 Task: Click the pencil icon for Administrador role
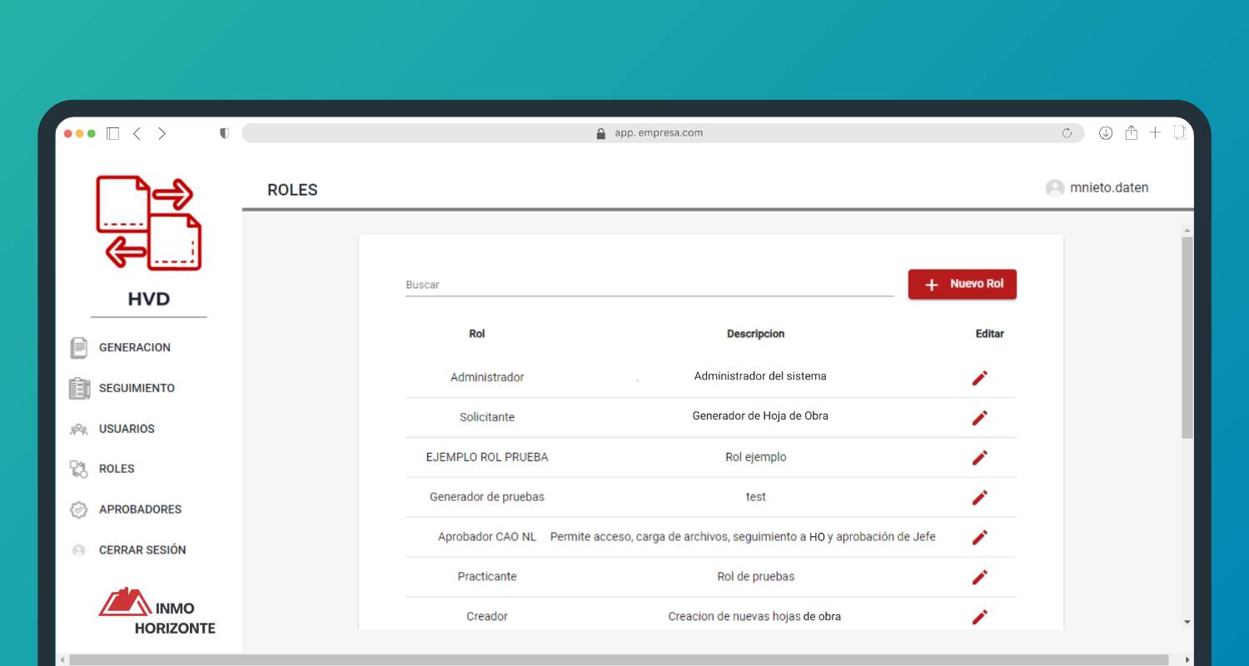point(980,378)
